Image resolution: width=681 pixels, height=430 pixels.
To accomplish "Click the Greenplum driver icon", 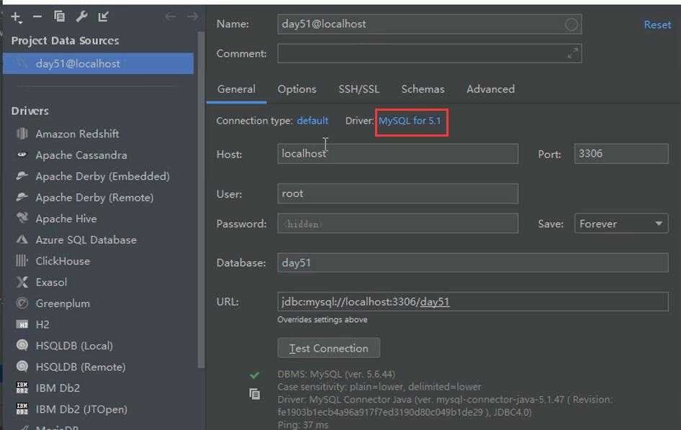I will (22, 303).
